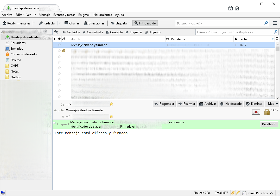Select the Outbox folder
Viewport: 280px width, 196px height.
[x=16, y=77]
